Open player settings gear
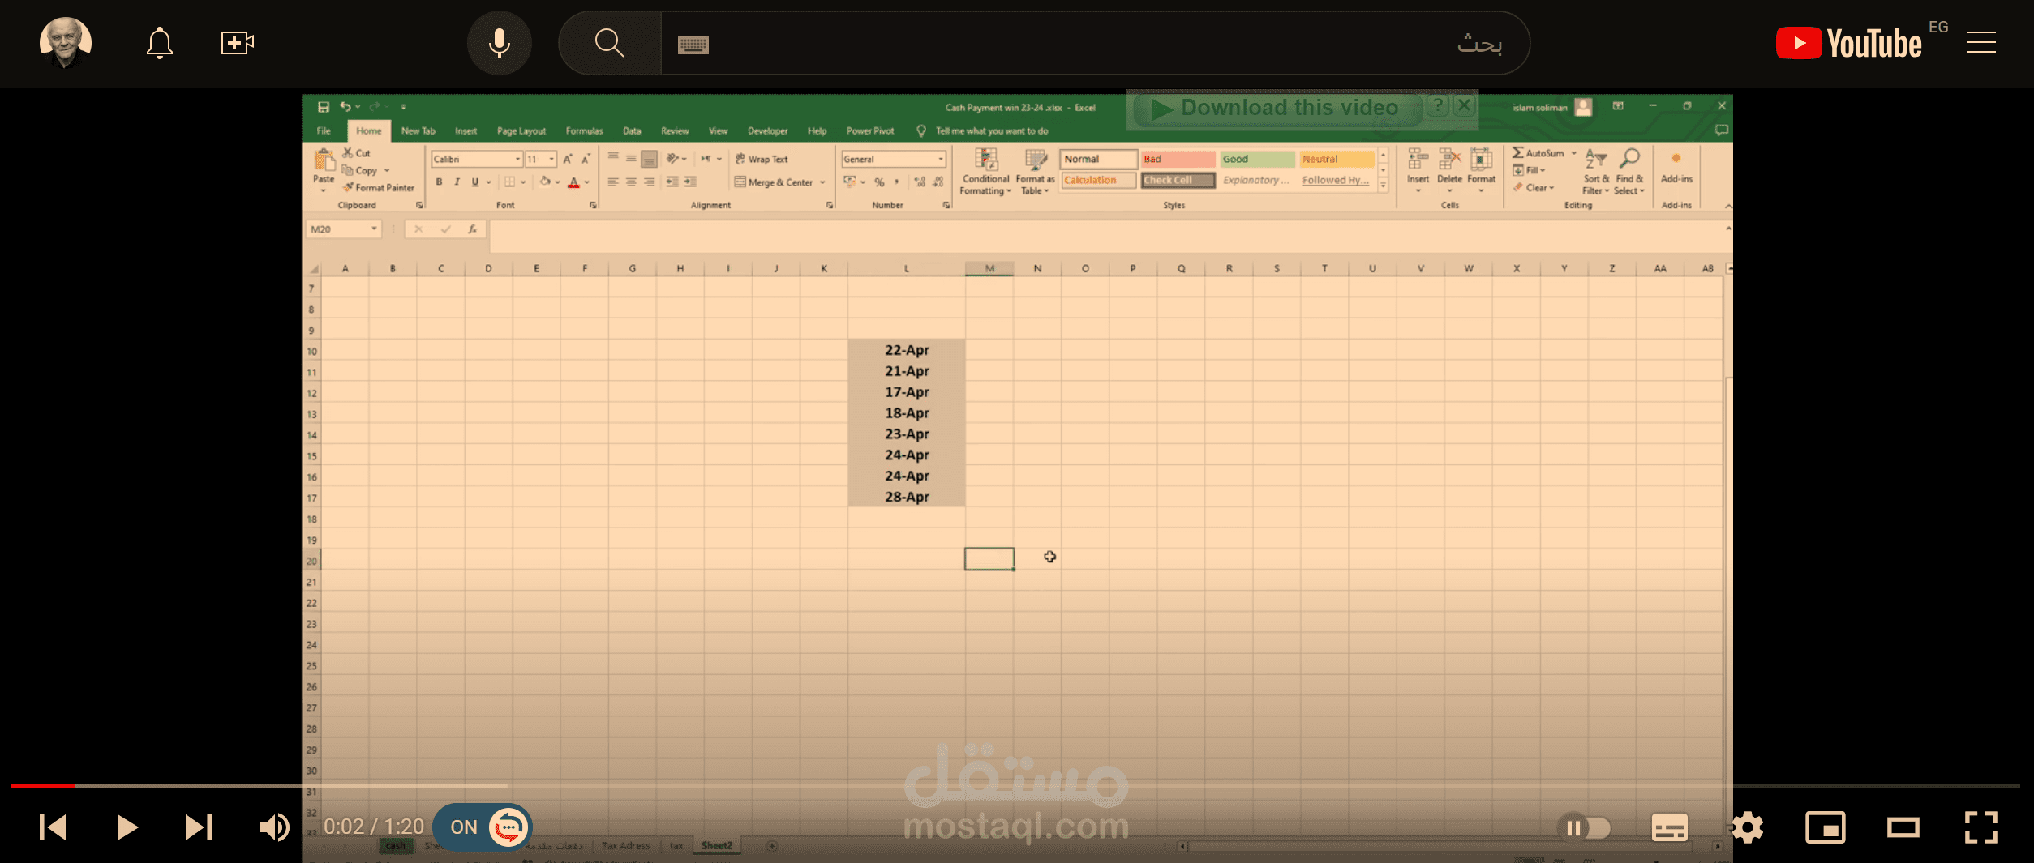Screen dimensions: 2034x863 click(x=1748, y=827)
